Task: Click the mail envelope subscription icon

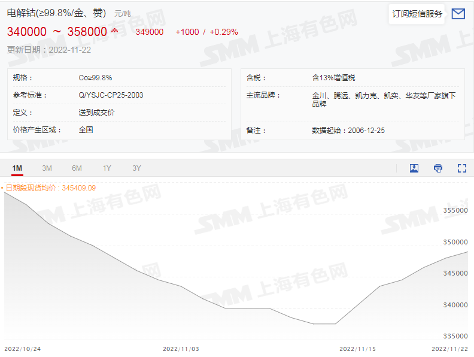Action: click(458, 14)
